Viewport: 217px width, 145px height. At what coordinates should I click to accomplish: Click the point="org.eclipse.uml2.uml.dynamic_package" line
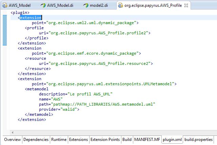85,23
